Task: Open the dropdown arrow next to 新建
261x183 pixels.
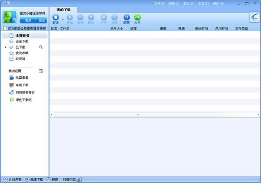Action: pos(63,19)
